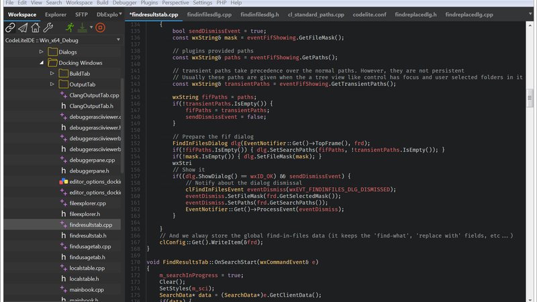Click the build project download-arrow icon
Image resolution: width=537 pixels, height=302 pixels.
[x=83, y=28]
